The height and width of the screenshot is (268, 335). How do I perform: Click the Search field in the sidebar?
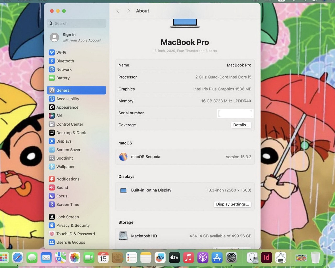[x=76, y=23]
